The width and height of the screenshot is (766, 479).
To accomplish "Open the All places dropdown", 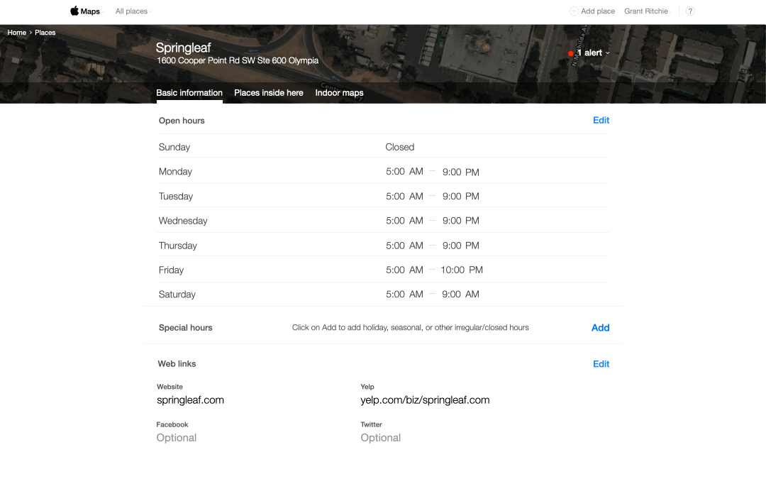I will point(133,11).
